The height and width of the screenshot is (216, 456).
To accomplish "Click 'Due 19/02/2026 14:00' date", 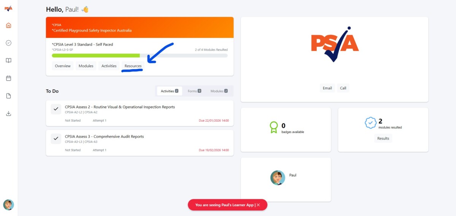I will click(214, 150).
